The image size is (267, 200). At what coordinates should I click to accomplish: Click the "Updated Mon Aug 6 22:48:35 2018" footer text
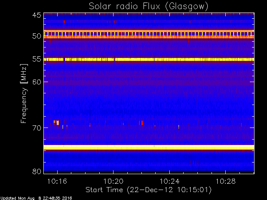point(36,198)
